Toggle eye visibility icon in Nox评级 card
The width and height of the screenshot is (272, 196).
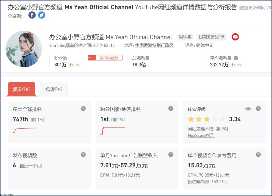[x=248, y=109]
